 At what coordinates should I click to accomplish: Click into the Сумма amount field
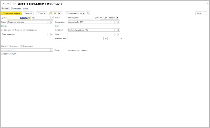pos(17,18)
